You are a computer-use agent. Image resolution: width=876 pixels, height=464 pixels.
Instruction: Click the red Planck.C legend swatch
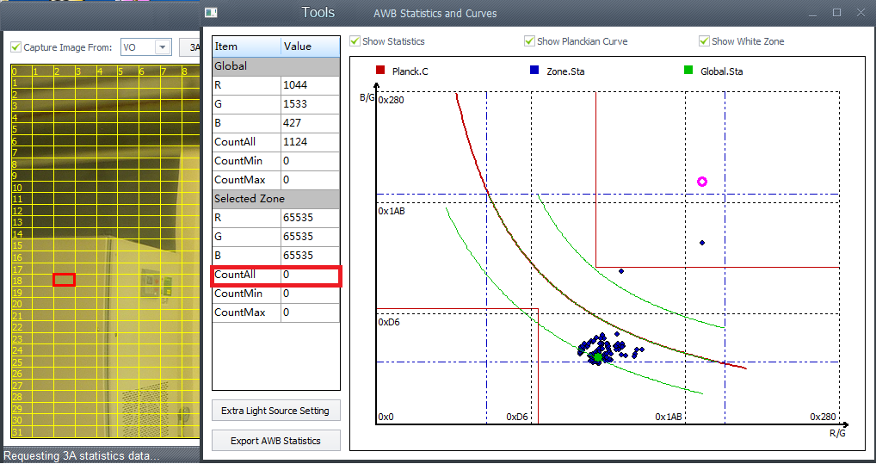[x=379, y=71]
